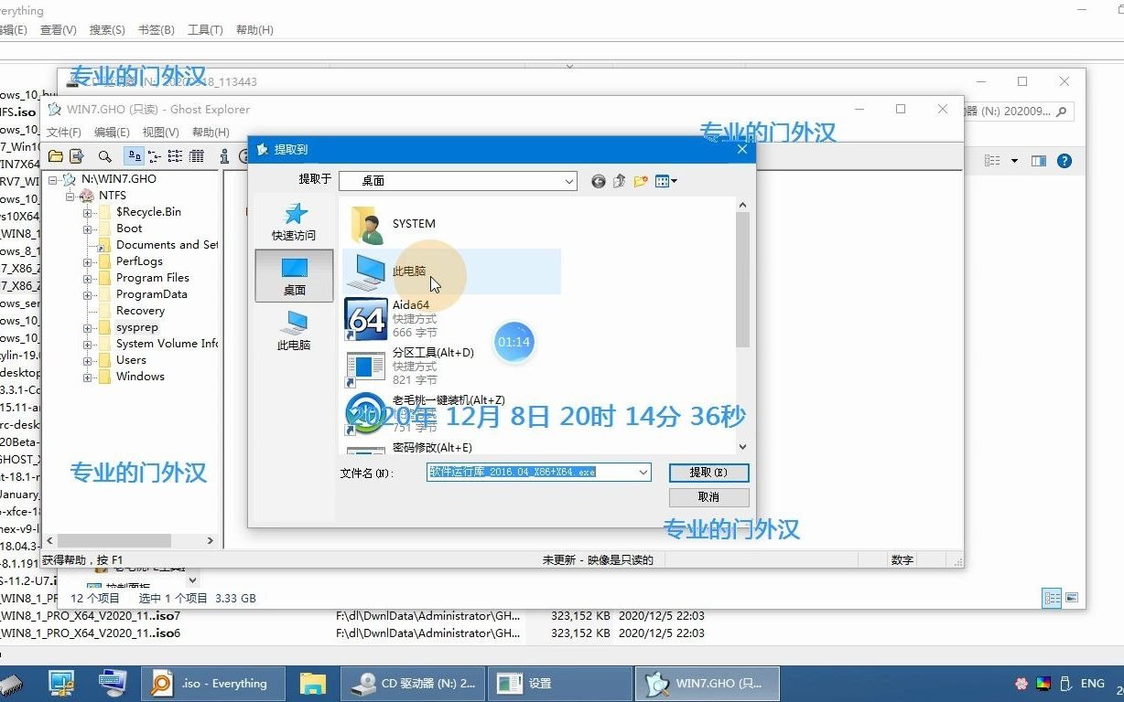Click the info icon on the Ghost Explorer toolbar
Viewport: 1124px width, 702px height.
coord(224,156)
